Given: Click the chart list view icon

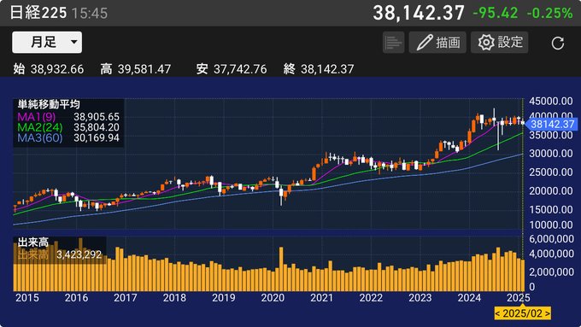Looking at the screenshot, I should (x=393, y=42).
